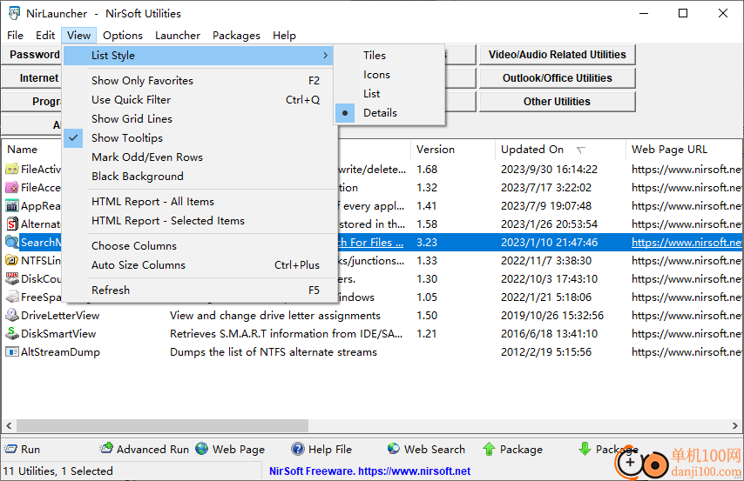Viewport: 744px width, 481px height.
Task: Click the horizontal scrollbar thumb
Action: tap(162, 425)
